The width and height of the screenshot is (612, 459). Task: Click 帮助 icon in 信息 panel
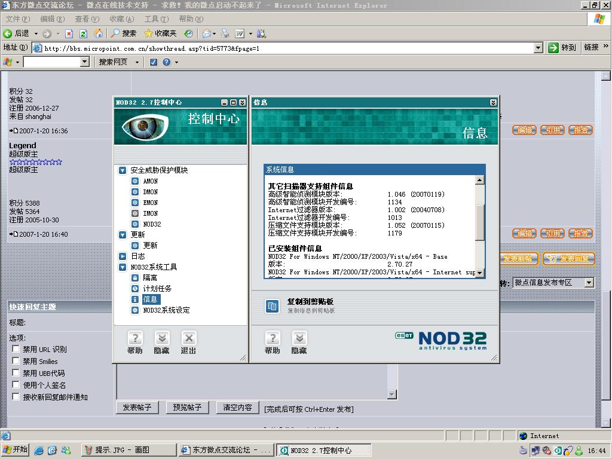[x=273, y=338]
